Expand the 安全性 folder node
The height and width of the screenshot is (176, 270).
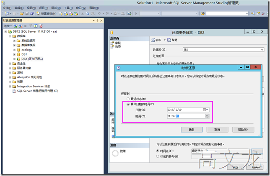pos(10,64)
